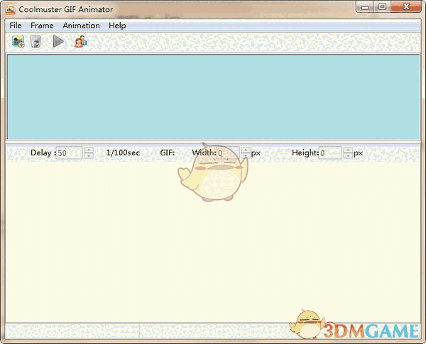This screenshot has height=344, width=426.
Task: Maximize the Coolmuster GIF Animator window
Action: [382, 7]
